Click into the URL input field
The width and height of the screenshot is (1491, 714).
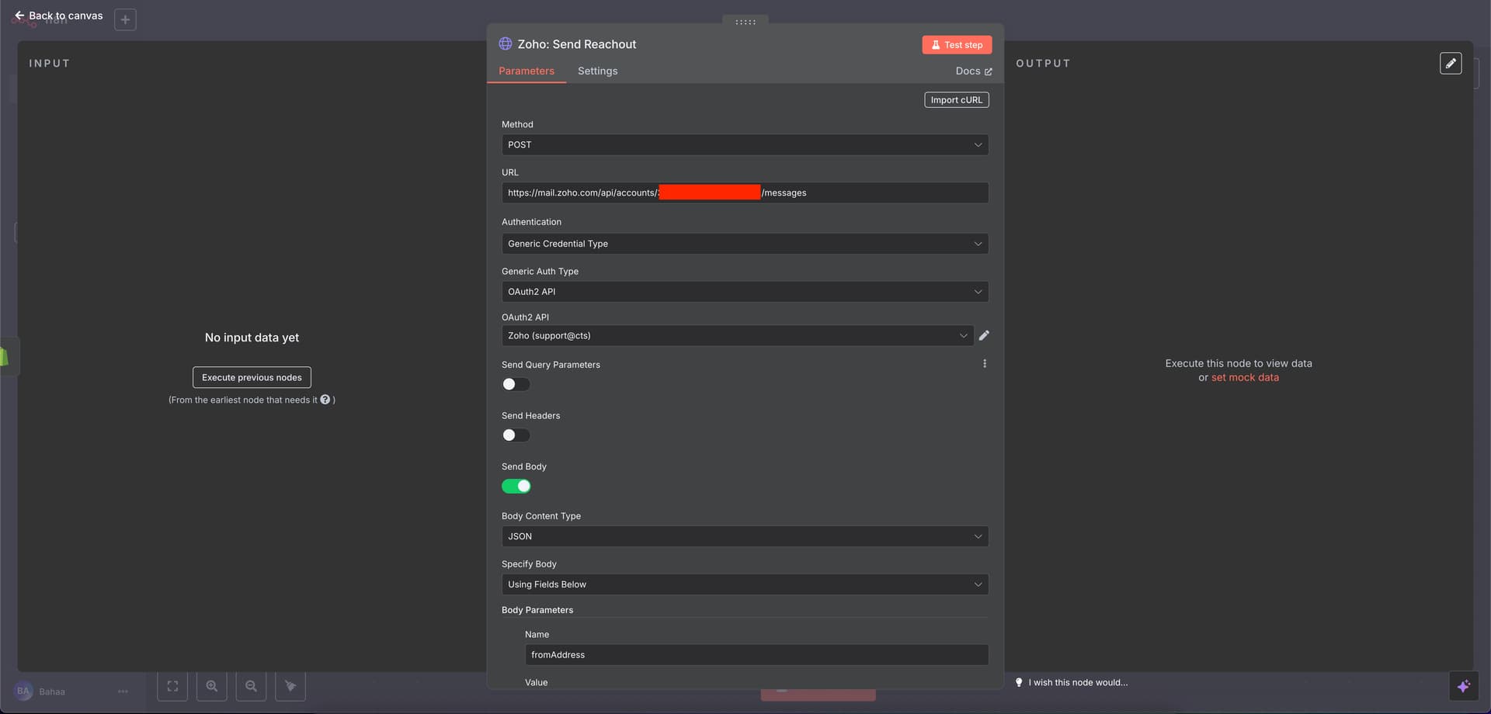click(745, 192)
